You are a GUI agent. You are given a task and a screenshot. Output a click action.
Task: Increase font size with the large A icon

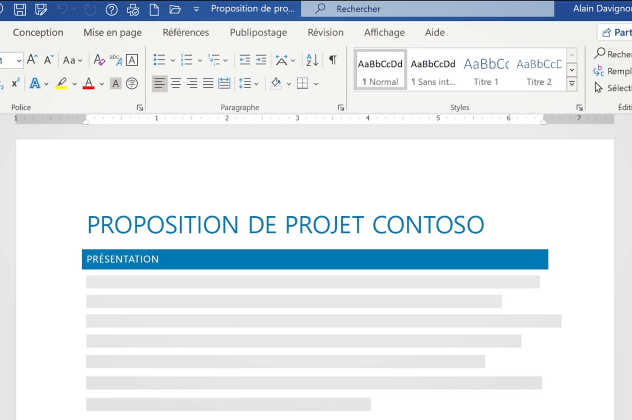32,59
